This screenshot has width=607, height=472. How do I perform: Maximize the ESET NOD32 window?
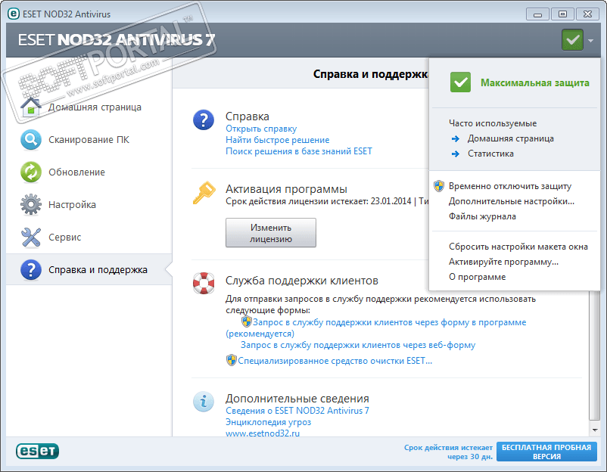[x=562, y=14]
